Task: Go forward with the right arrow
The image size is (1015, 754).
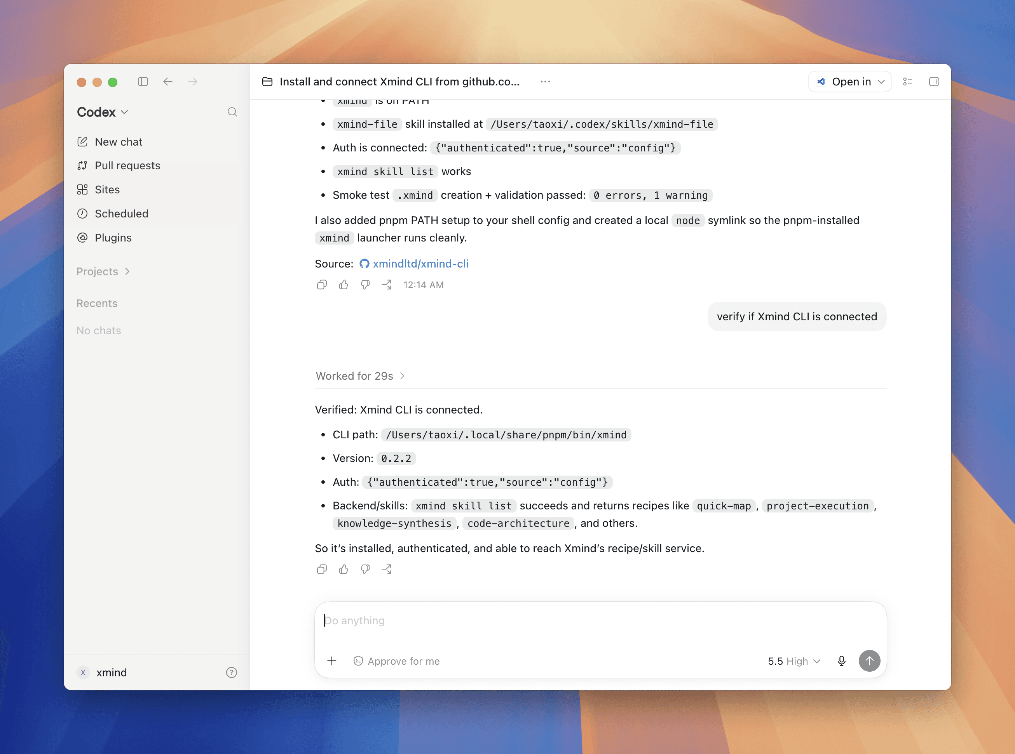Action: [x=193, y=82]
